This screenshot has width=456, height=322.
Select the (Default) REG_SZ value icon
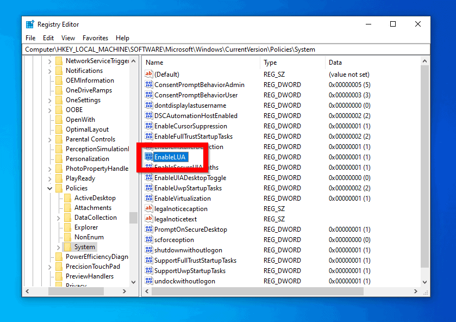click(148, 74)
